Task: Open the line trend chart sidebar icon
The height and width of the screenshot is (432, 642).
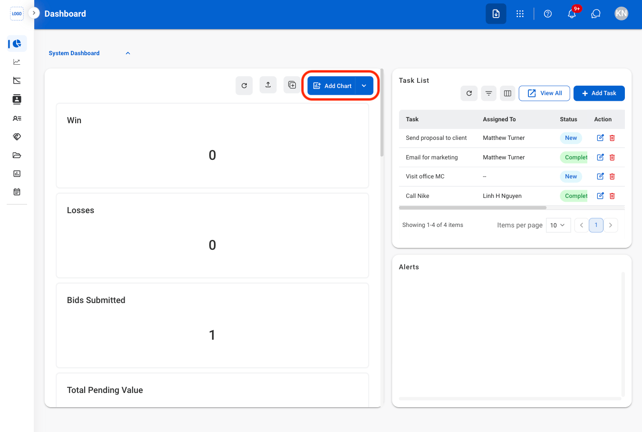Action: click(x=17, y=62)
